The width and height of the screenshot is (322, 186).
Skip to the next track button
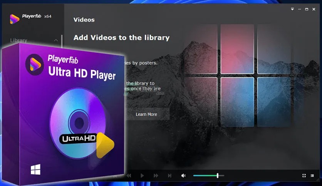point(169,176)
